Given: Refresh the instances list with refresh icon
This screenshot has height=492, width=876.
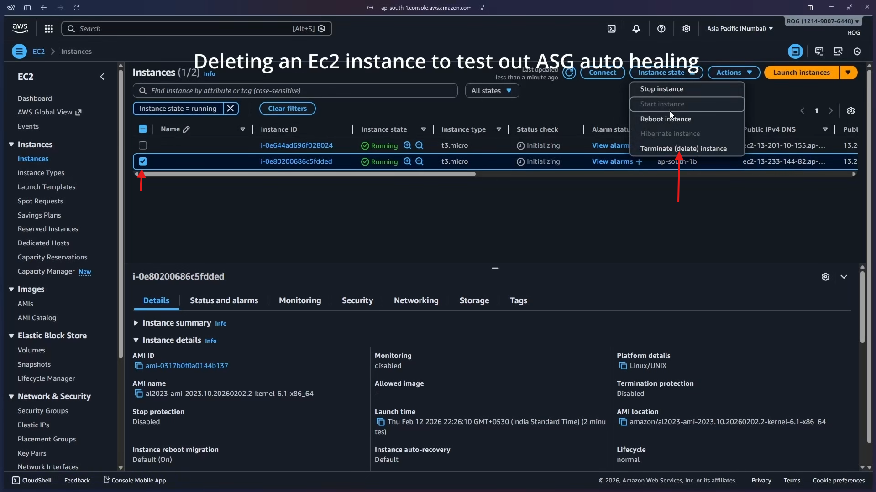Looking at the screenshot, I should (x=569, y=73).
